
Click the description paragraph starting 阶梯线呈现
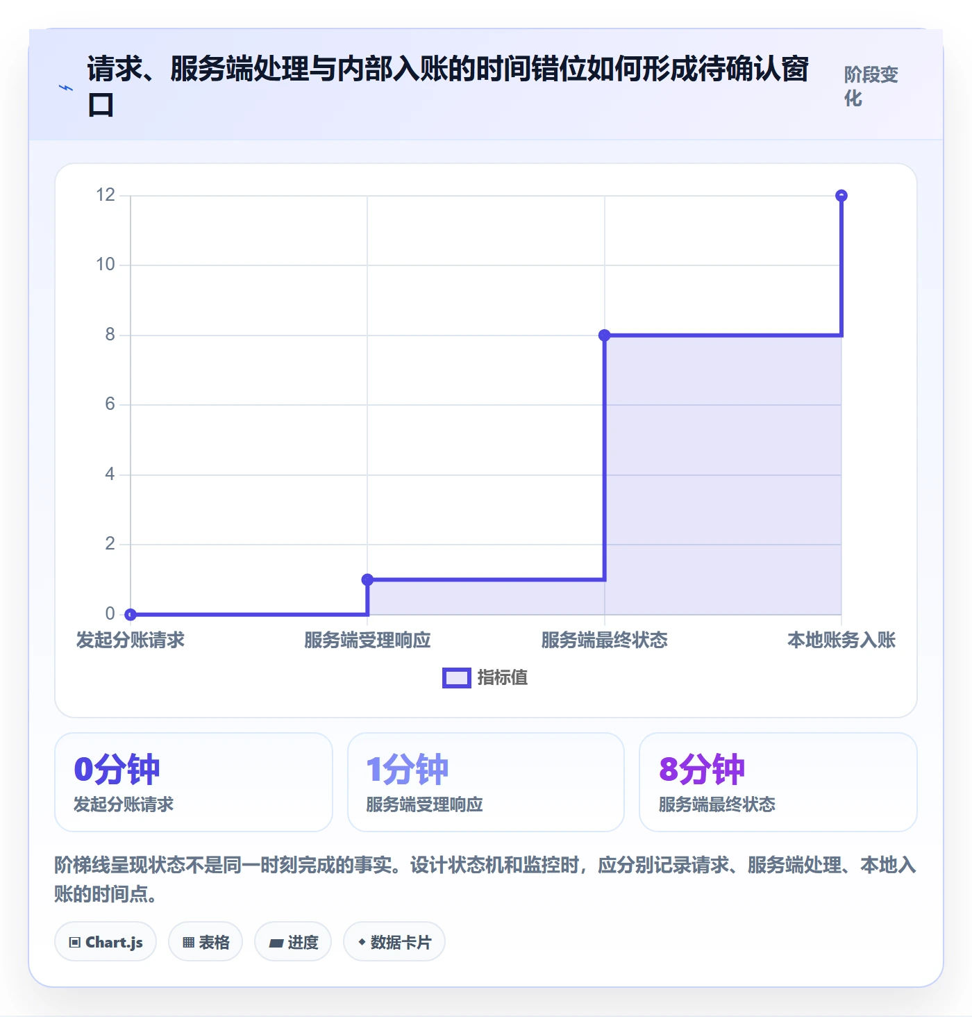point(486,879)
